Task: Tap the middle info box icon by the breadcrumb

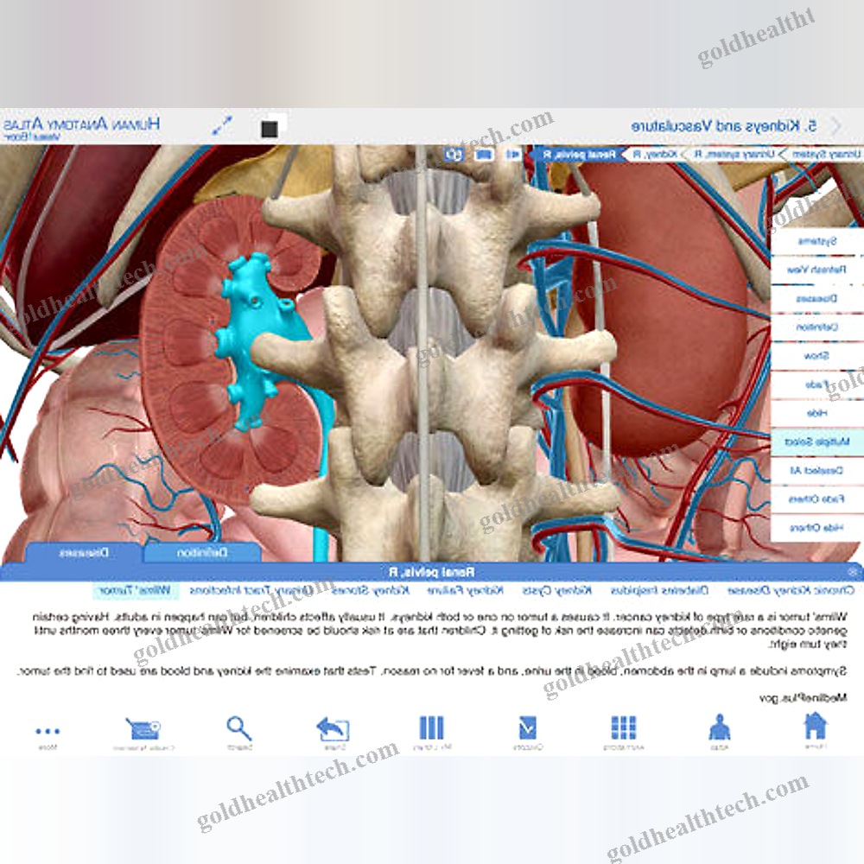Action: click(484, 155)
